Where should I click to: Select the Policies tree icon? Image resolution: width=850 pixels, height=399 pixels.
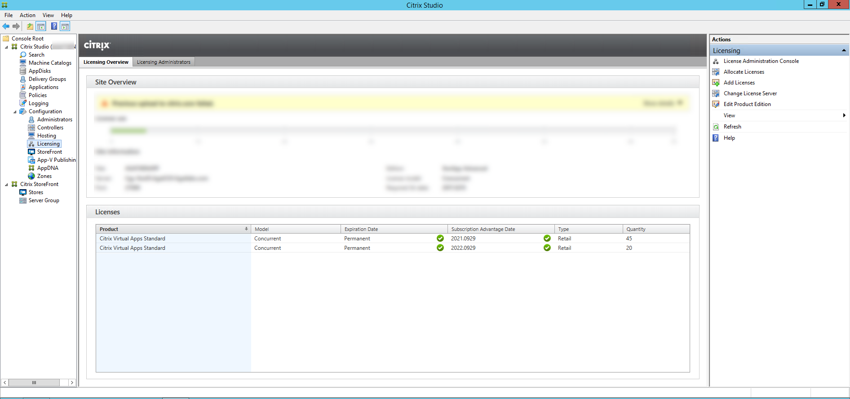pyautogui.click(x=23, y=95)
